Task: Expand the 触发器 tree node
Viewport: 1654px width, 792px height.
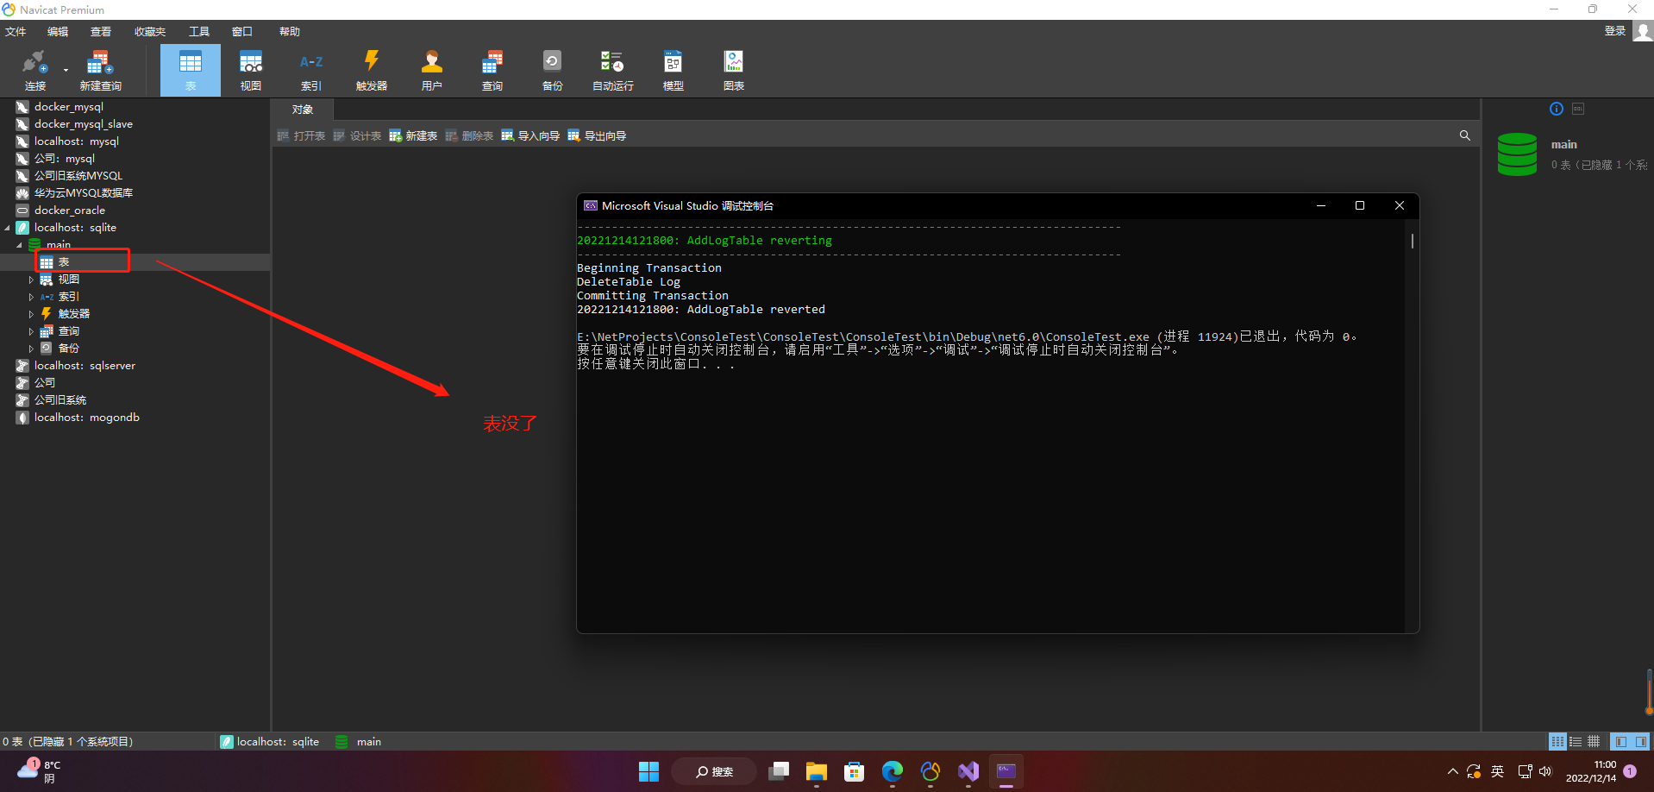Action: pyautogui.click(x=32, y=314)
